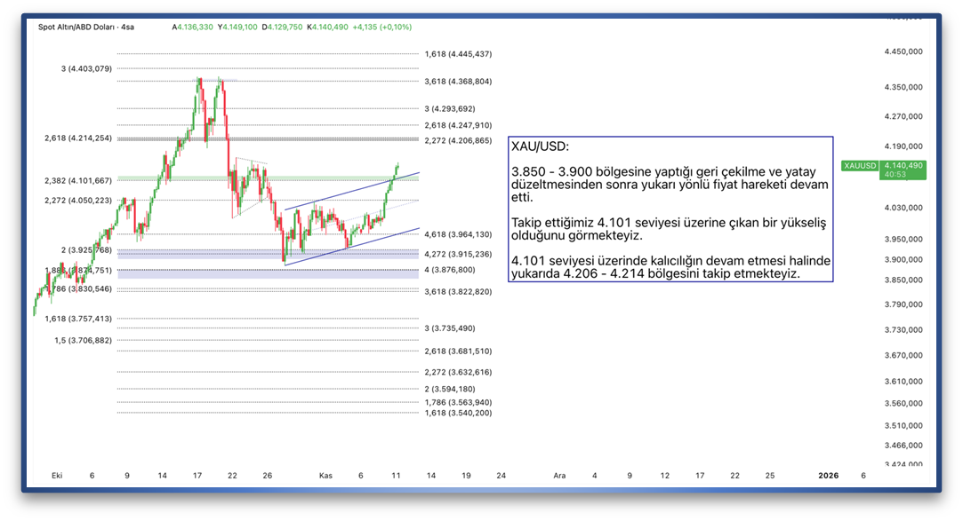Select the 2026 year marker on time axis
The image size is (963, 521).
point(828,476)
